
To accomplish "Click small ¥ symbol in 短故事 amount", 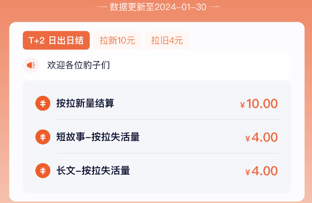I will pos(247,139).
